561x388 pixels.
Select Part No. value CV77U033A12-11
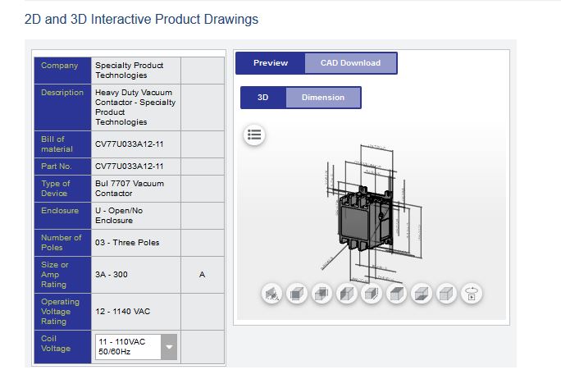click(x=136, y=167)
